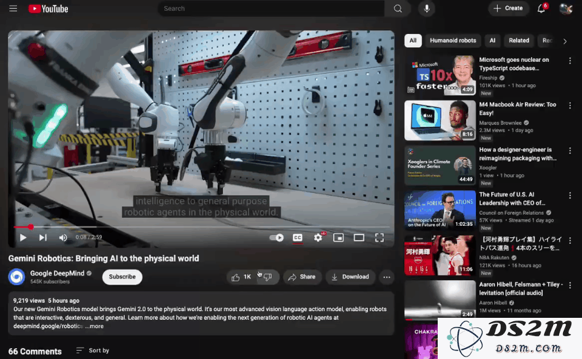Toggle the autoplay switch
The height and width of the screenshot is (359, 582).
pos(276,237)
